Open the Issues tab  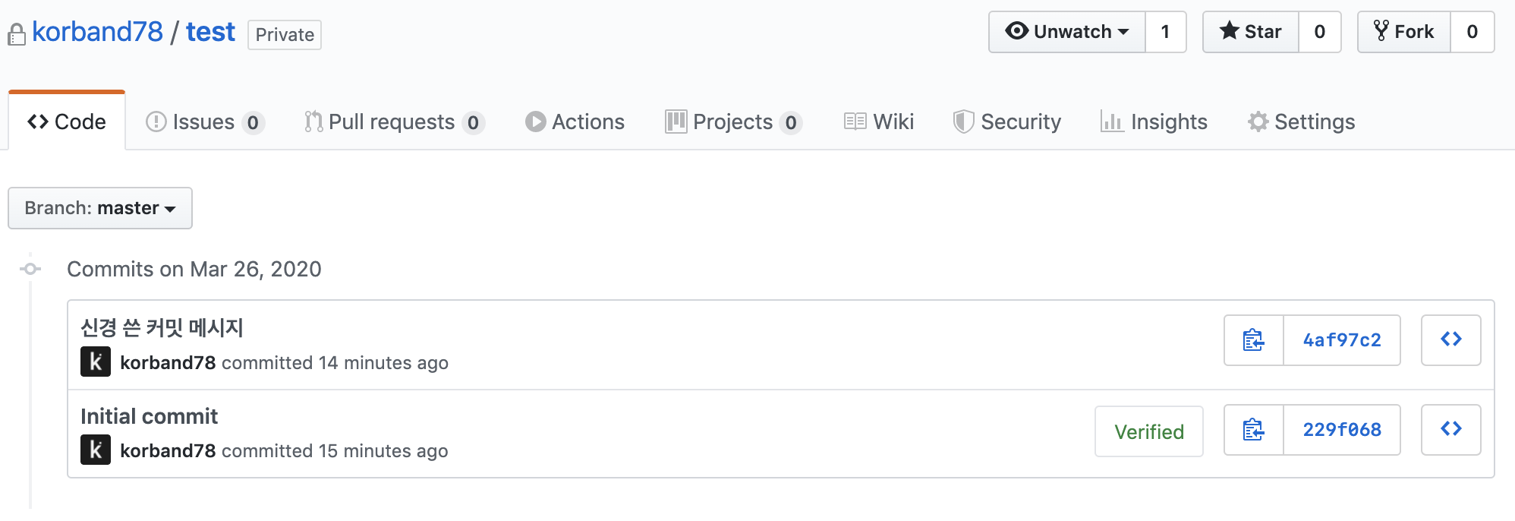pyautogui.click(x=205, y=122)
